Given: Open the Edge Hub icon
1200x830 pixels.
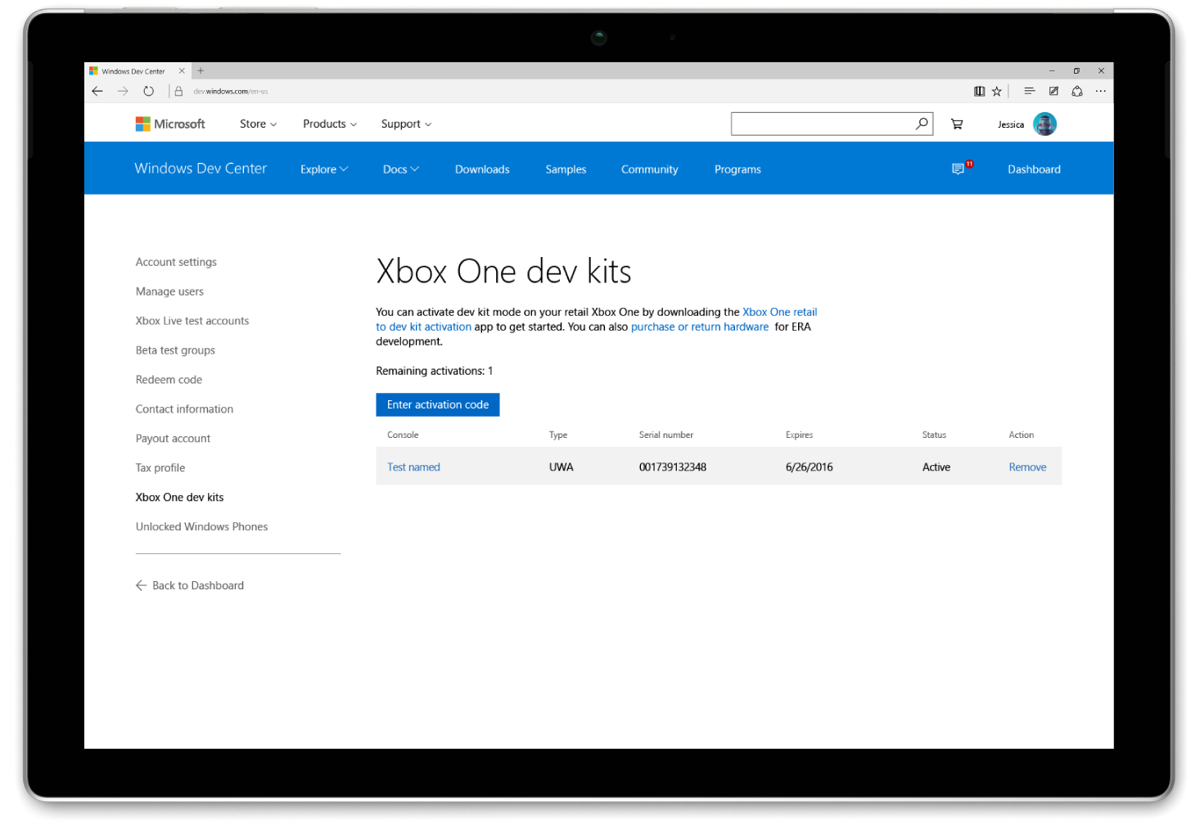Looking at the screenshot, I should click(1029, 91).
